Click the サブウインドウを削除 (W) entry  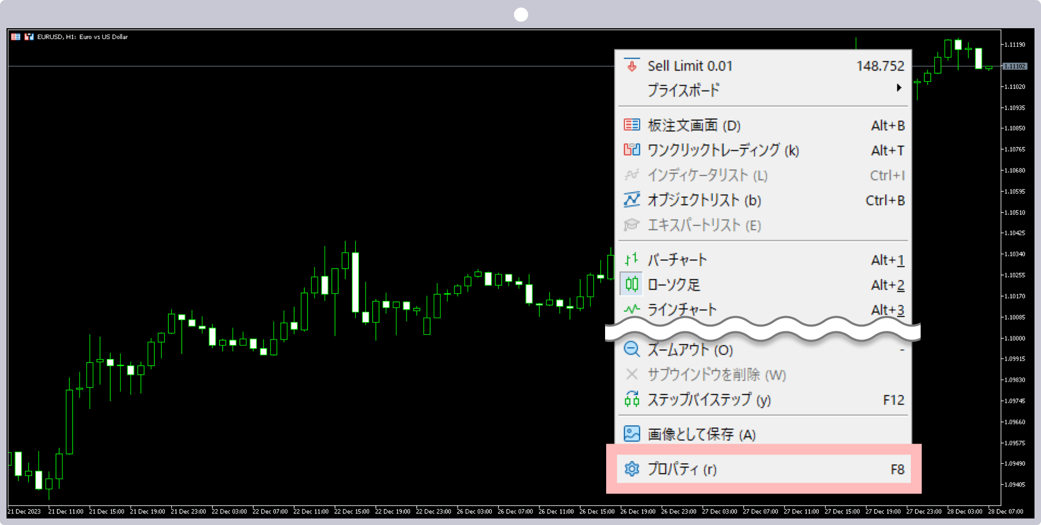(763, 375)
